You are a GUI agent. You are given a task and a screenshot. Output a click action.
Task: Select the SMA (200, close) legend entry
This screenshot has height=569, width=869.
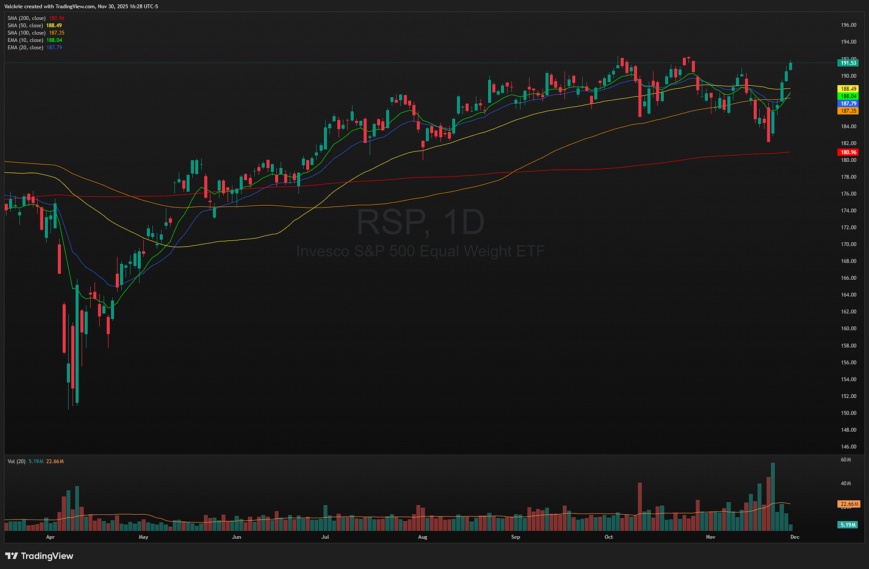[x=36, y=18]
